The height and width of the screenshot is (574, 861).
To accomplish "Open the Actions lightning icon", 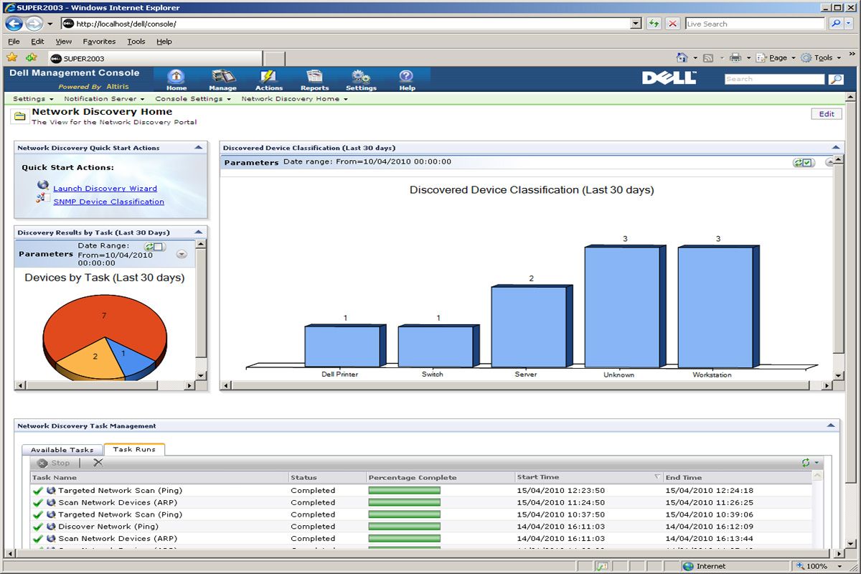I will coord(269,80).
